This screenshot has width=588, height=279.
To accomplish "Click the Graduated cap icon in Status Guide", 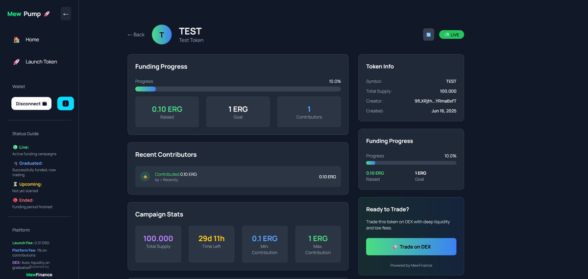I will (15, 163).
